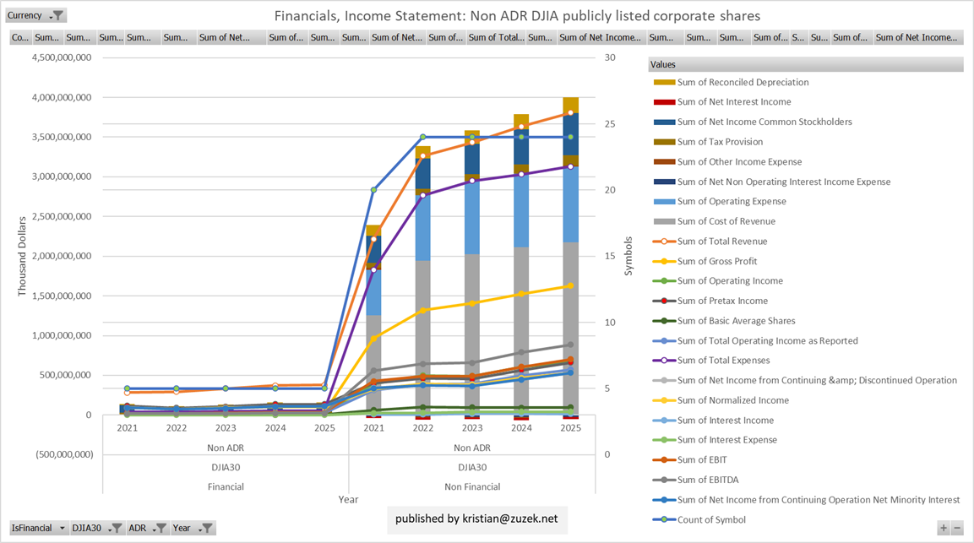Click the 'Co...' field button in top row

tap(19, 37)
